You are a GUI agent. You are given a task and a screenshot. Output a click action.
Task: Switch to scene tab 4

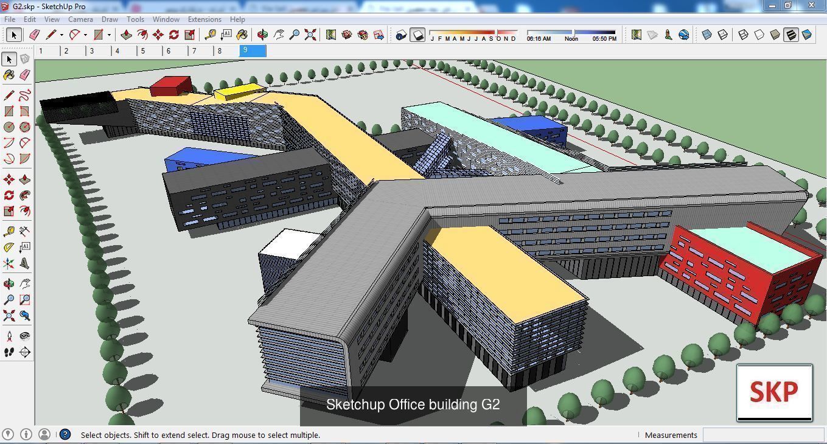(125, 51)
